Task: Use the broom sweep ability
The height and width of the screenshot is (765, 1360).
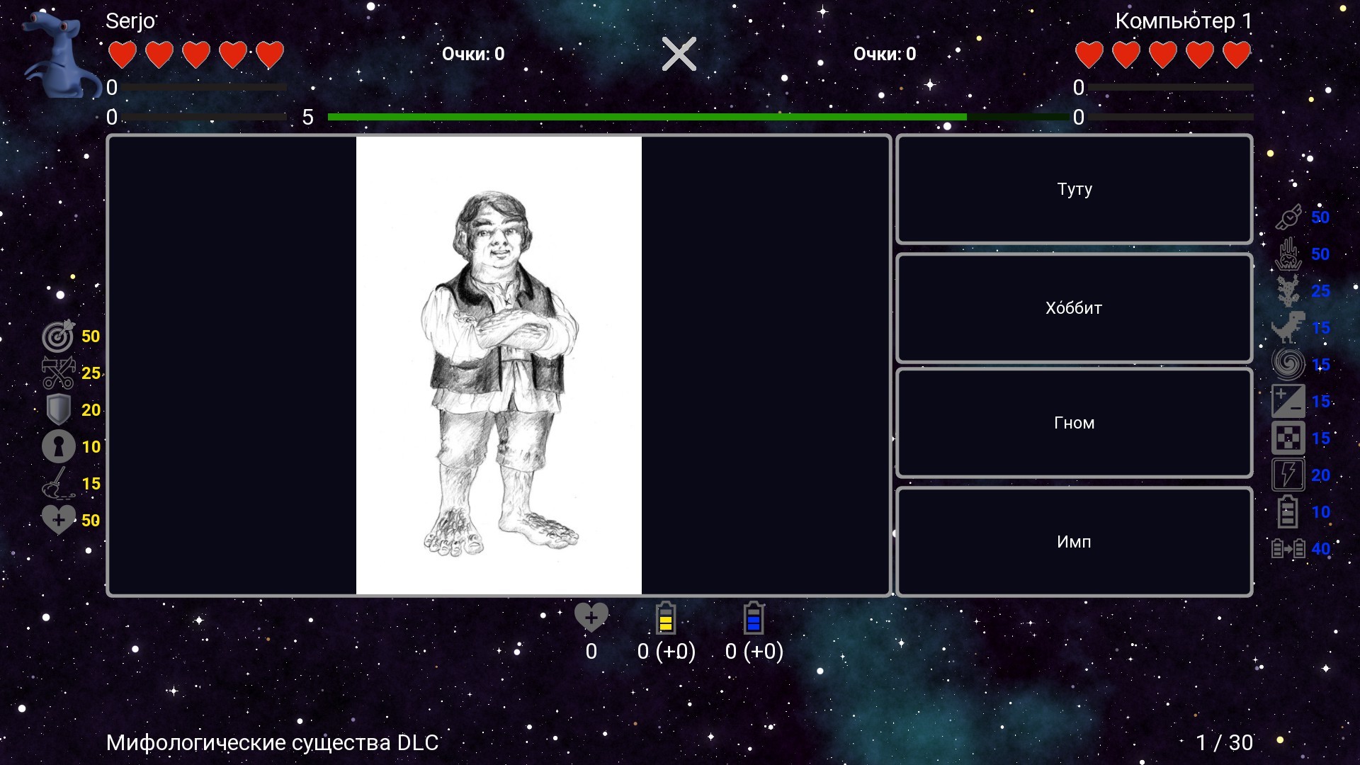Action: [58, 484]
